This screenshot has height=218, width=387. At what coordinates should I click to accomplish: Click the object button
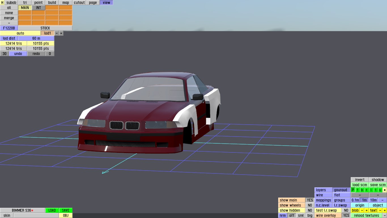pyautogui.click(x=378, y=205)
